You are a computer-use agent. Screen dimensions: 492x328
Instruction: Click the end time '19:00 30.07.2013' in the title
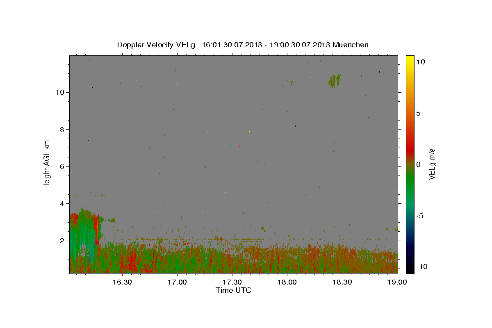[x=300, y=45]
